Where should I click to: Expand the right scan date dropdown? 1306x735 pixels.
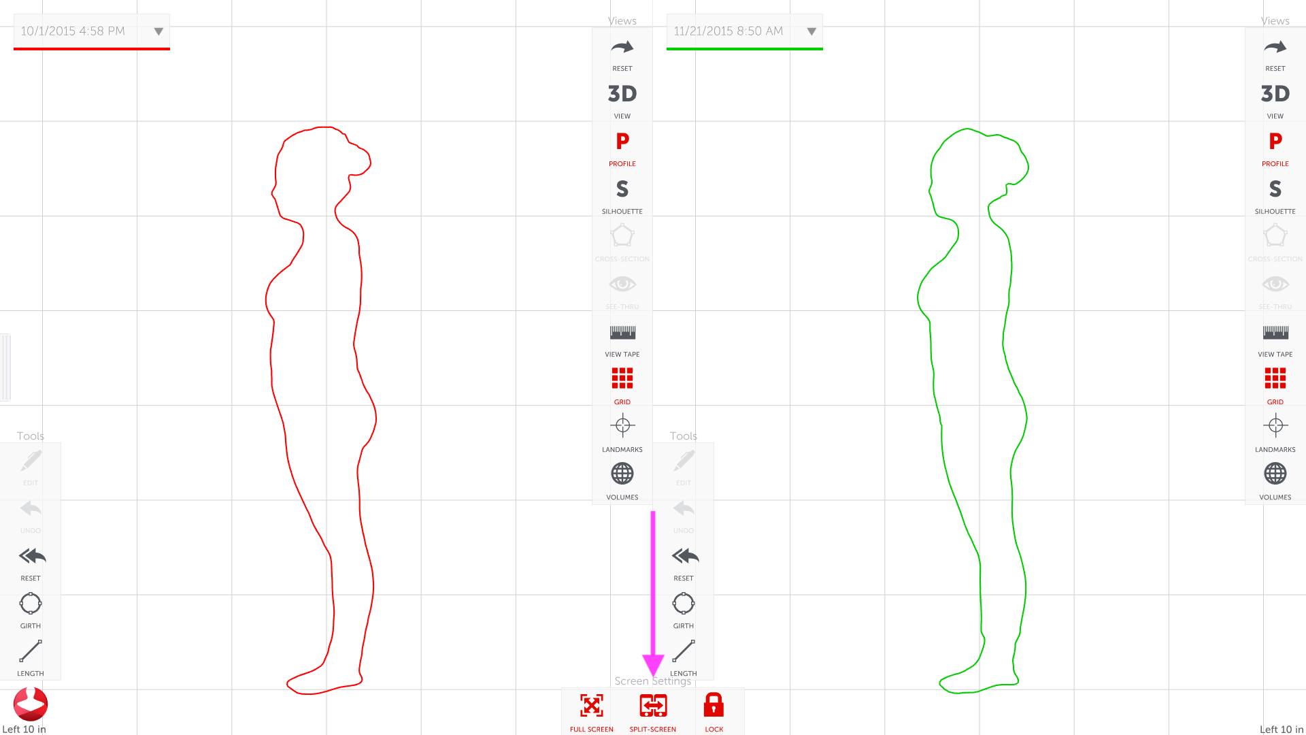pos(810,31)
